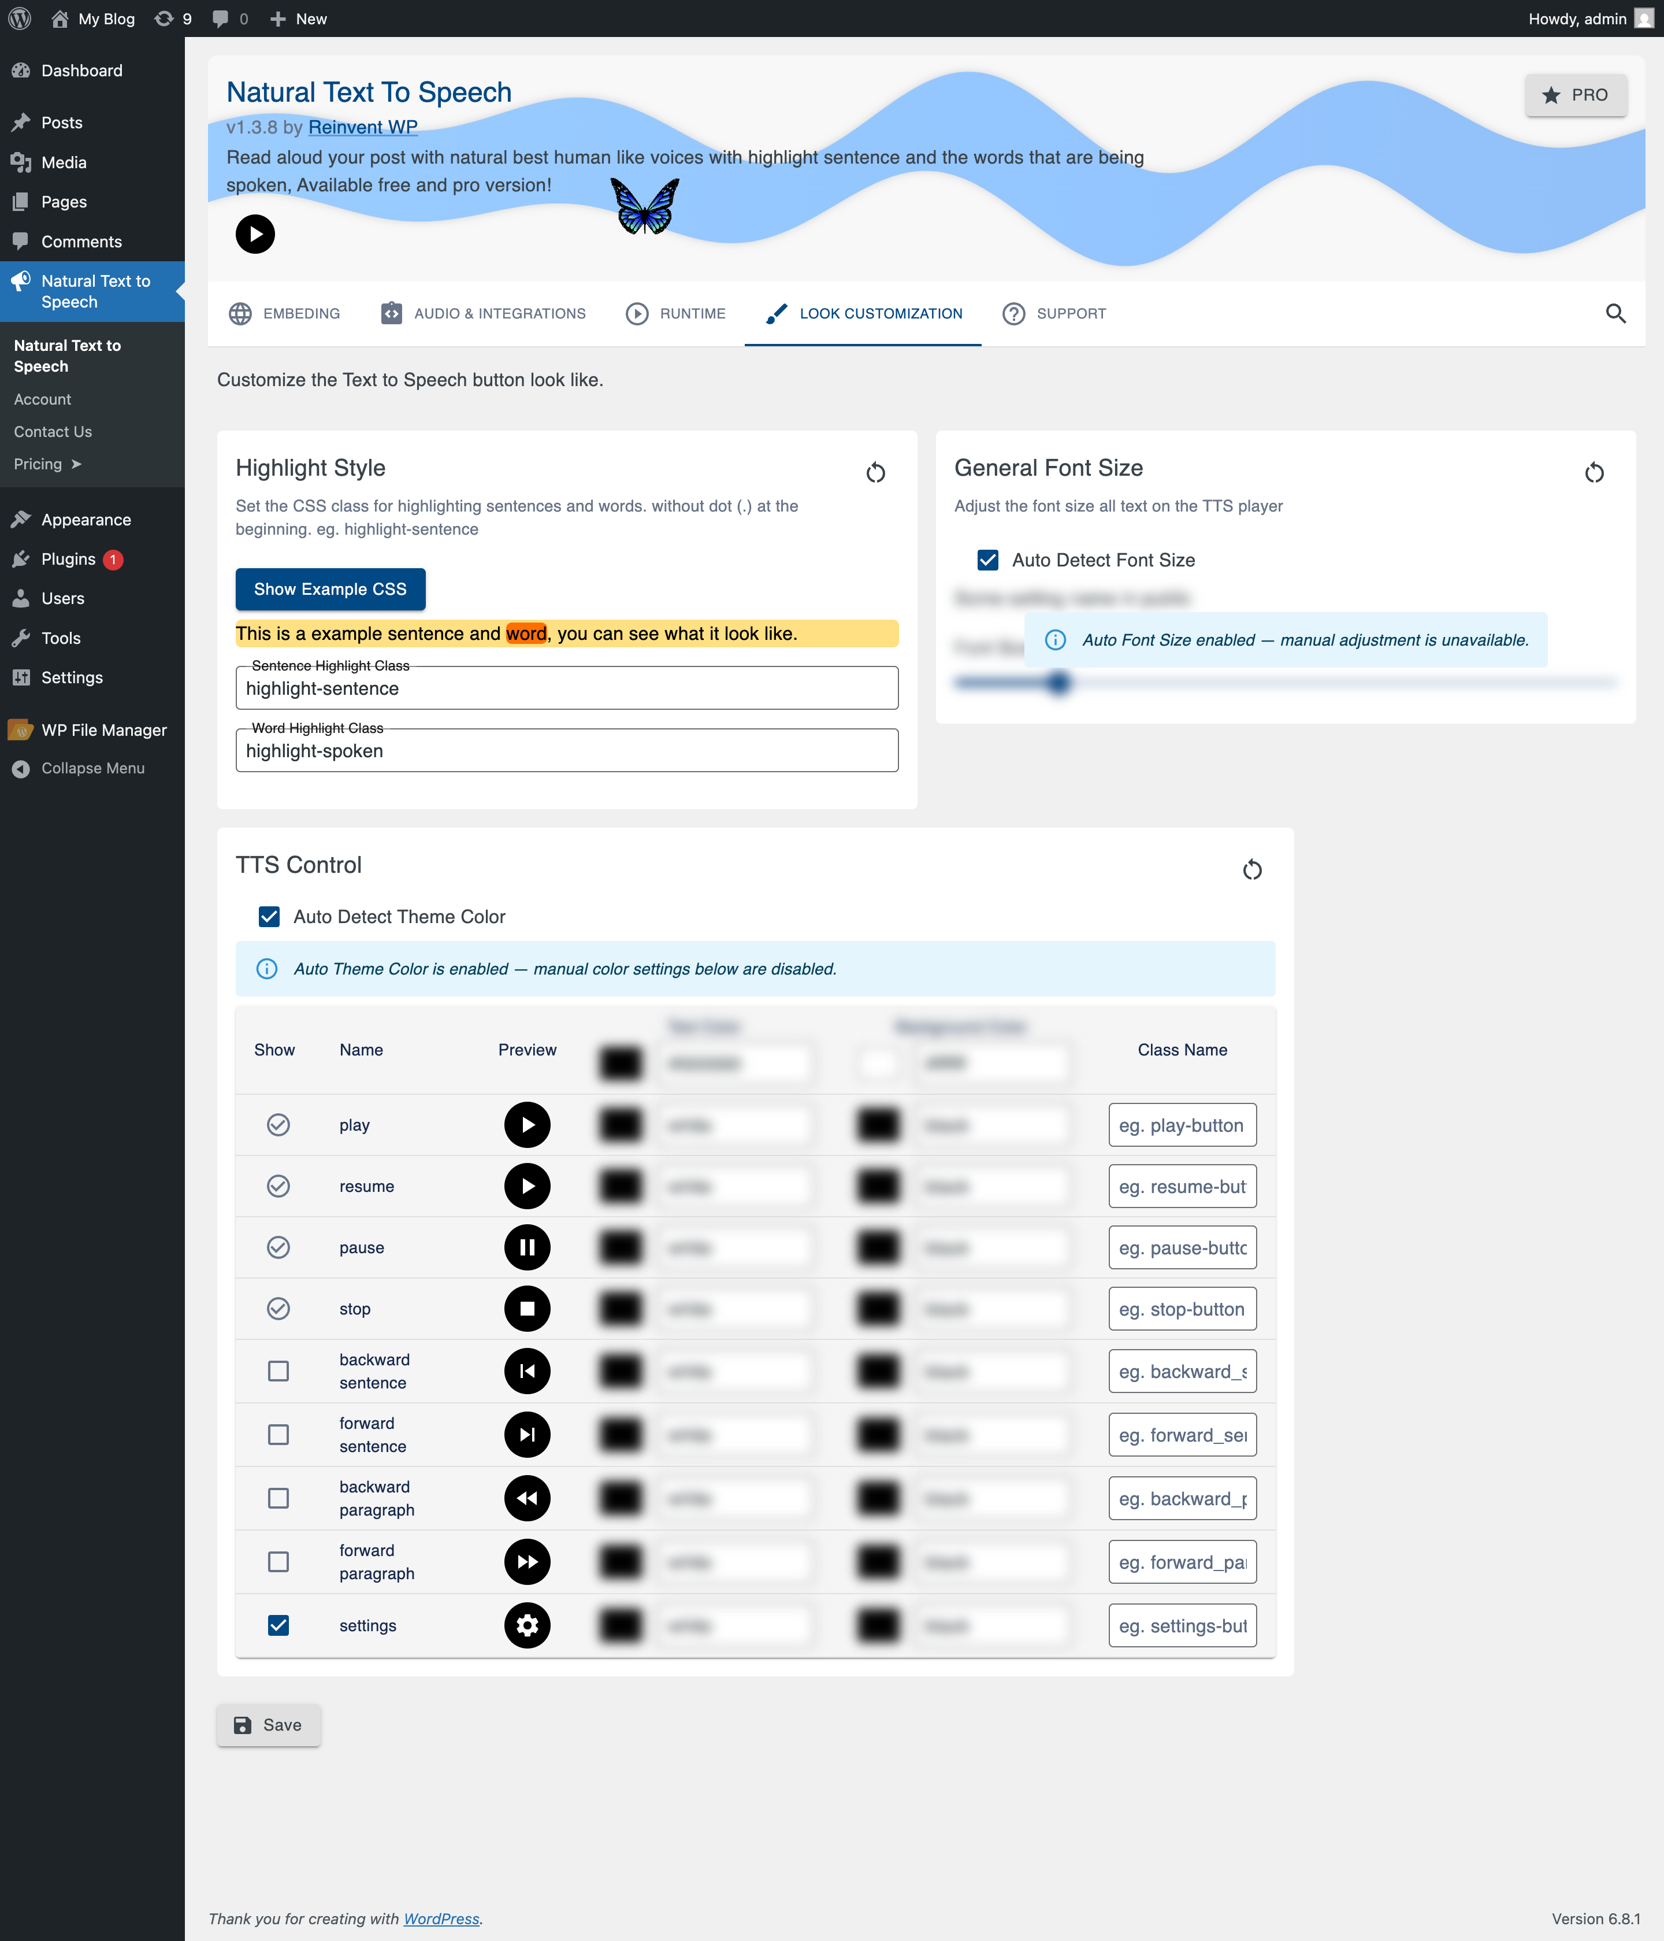
Task: Focus the Sentence Highlight Class field
Action: (567, 688)
